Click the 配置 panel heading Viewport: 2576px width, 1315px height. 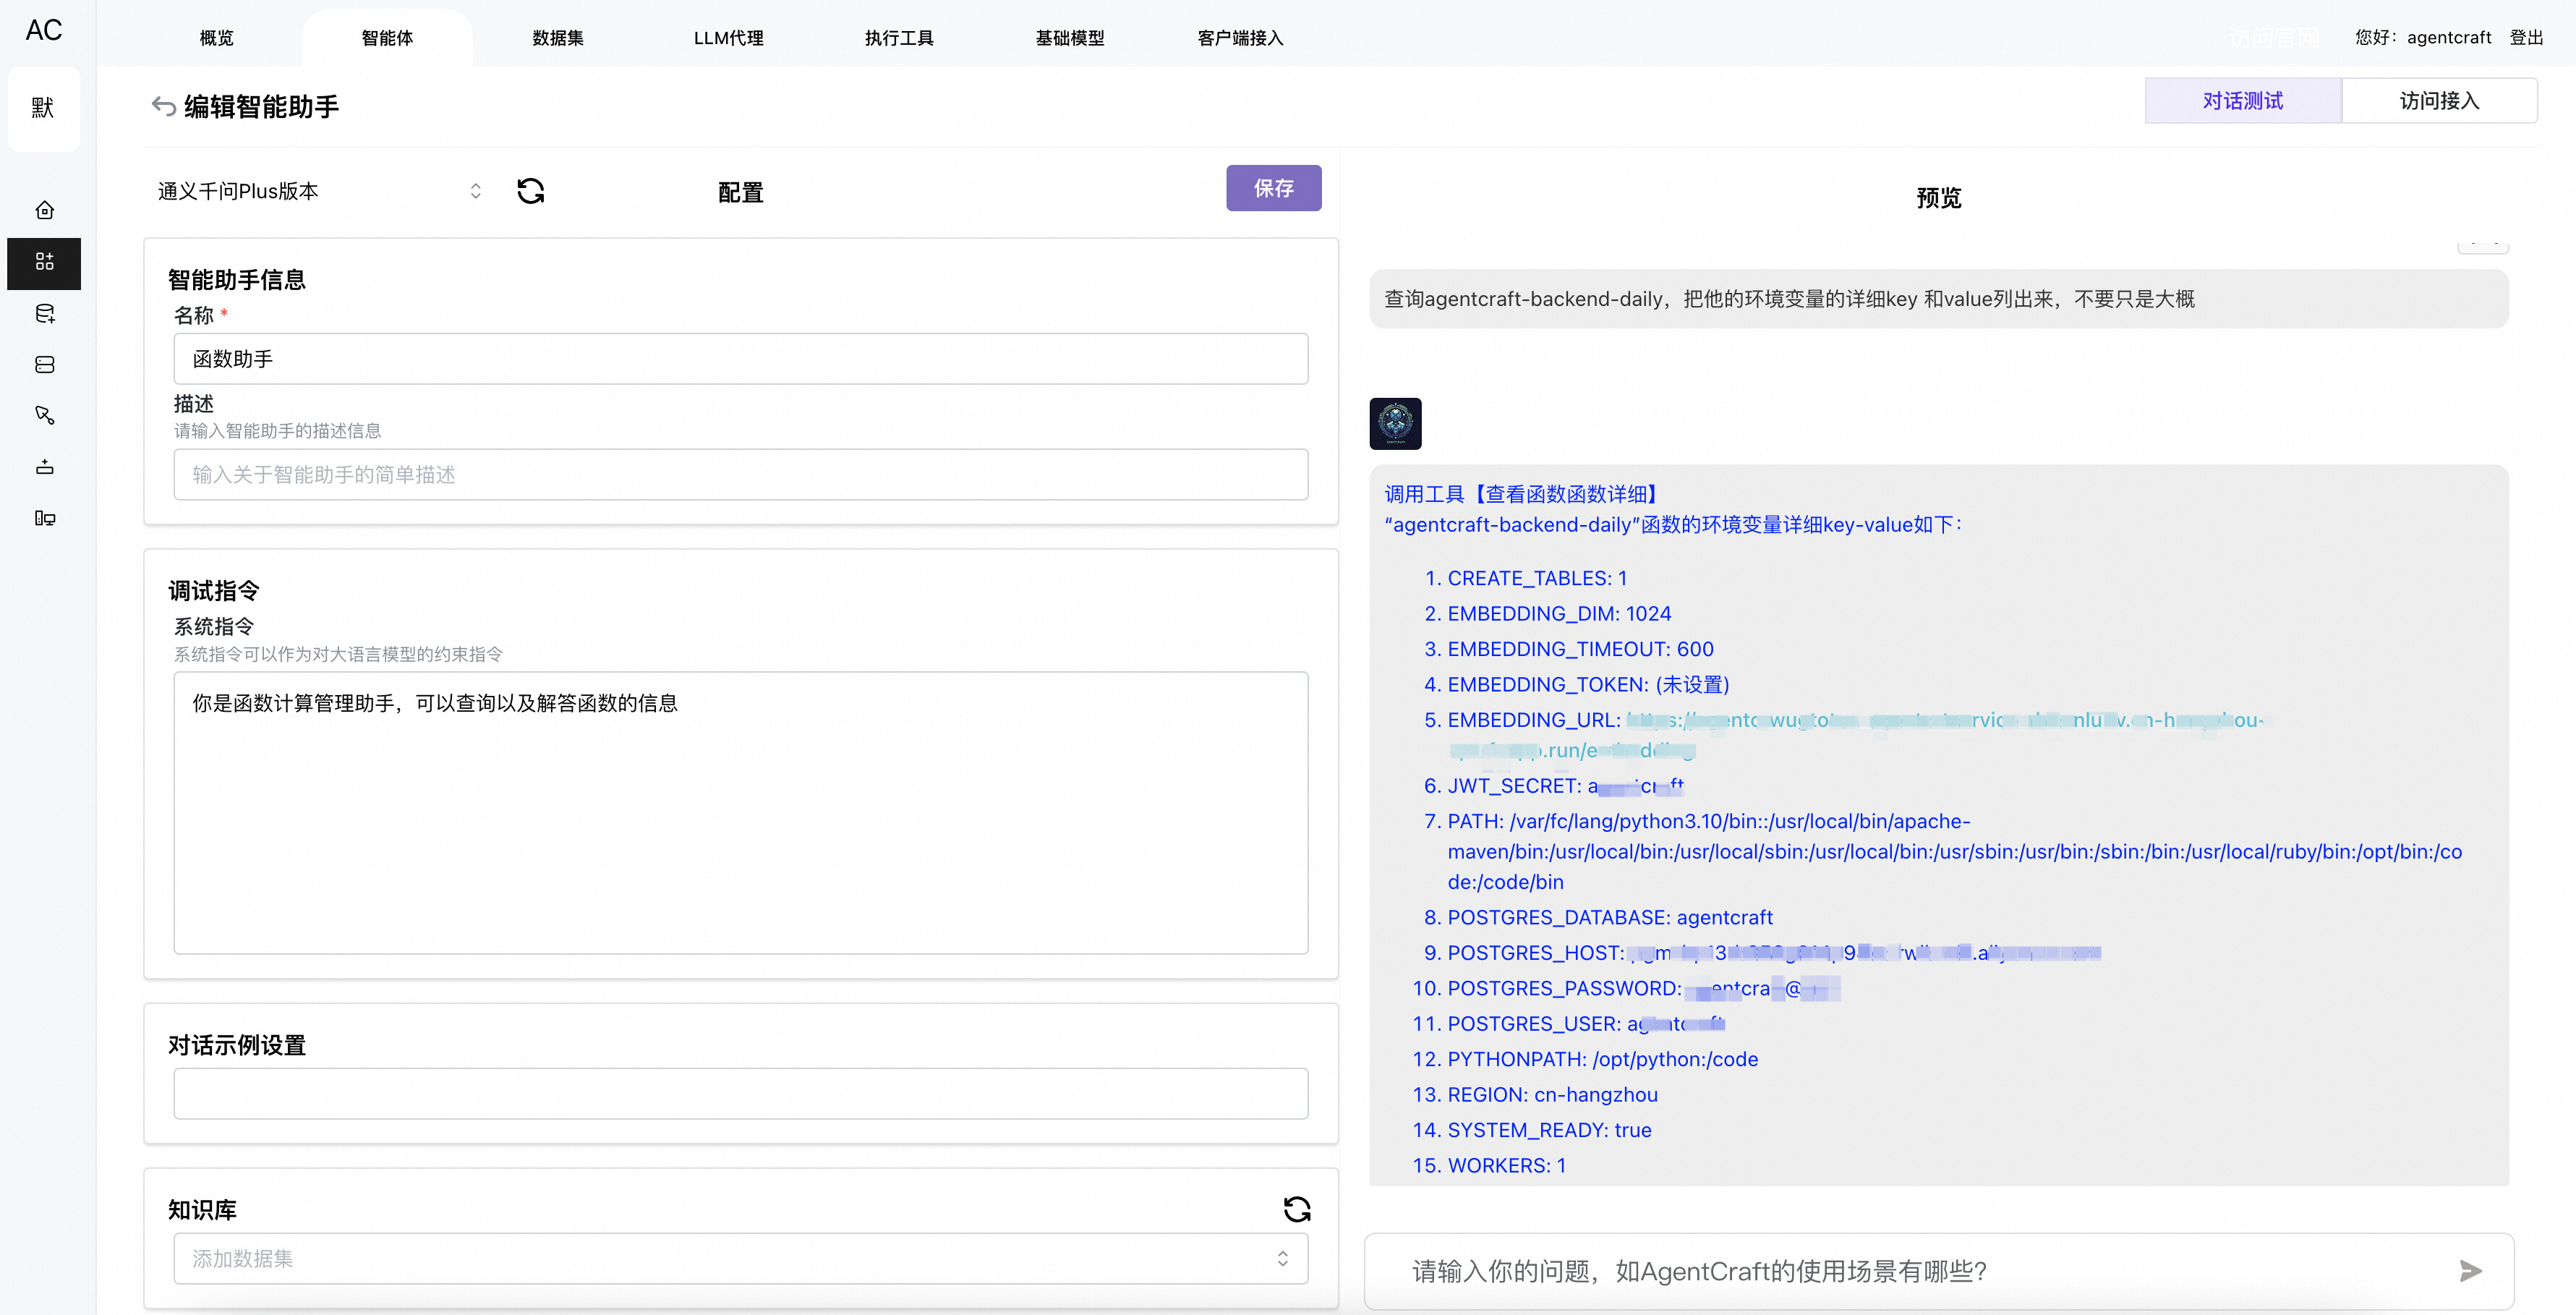click(x=741, y=192)
